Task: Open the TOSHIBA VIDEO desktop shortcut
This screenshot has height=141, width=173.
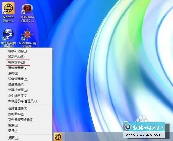Action: [27, 13]
